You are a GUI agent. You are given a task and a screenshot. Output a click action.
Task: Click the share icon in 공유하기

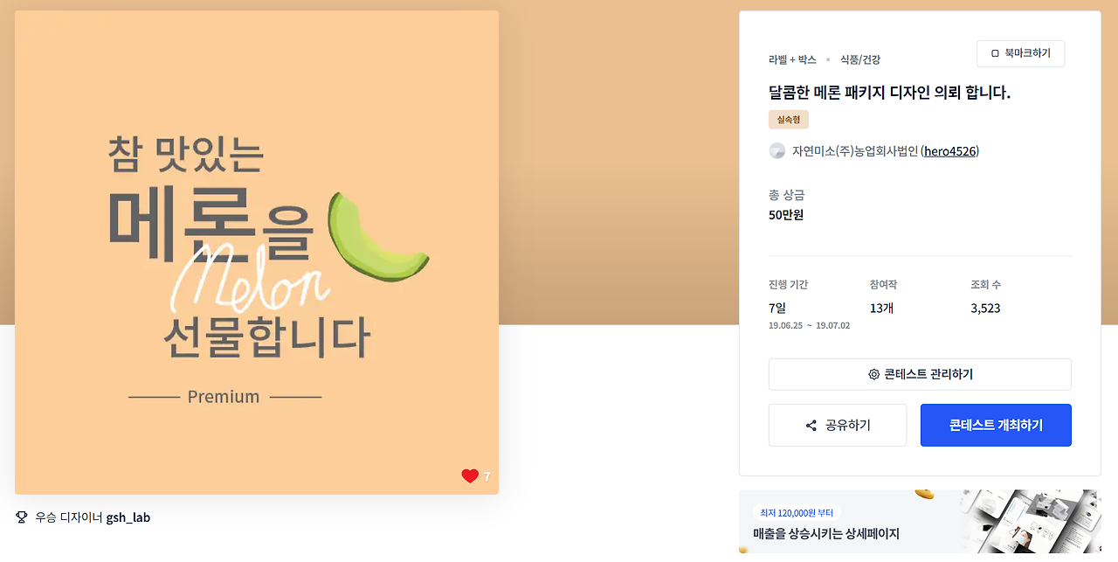[x=811, y=426]
